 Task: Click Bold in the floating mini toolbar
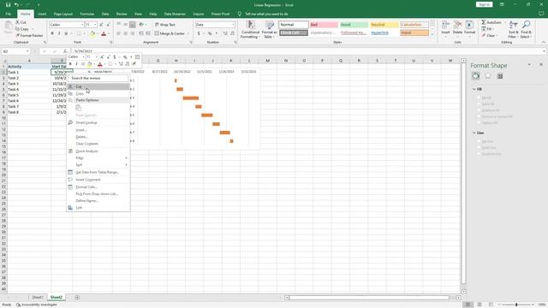click(70, 64)
